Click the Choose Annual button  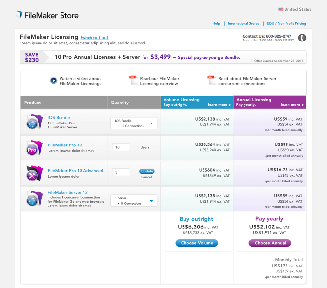coord(270,243)
